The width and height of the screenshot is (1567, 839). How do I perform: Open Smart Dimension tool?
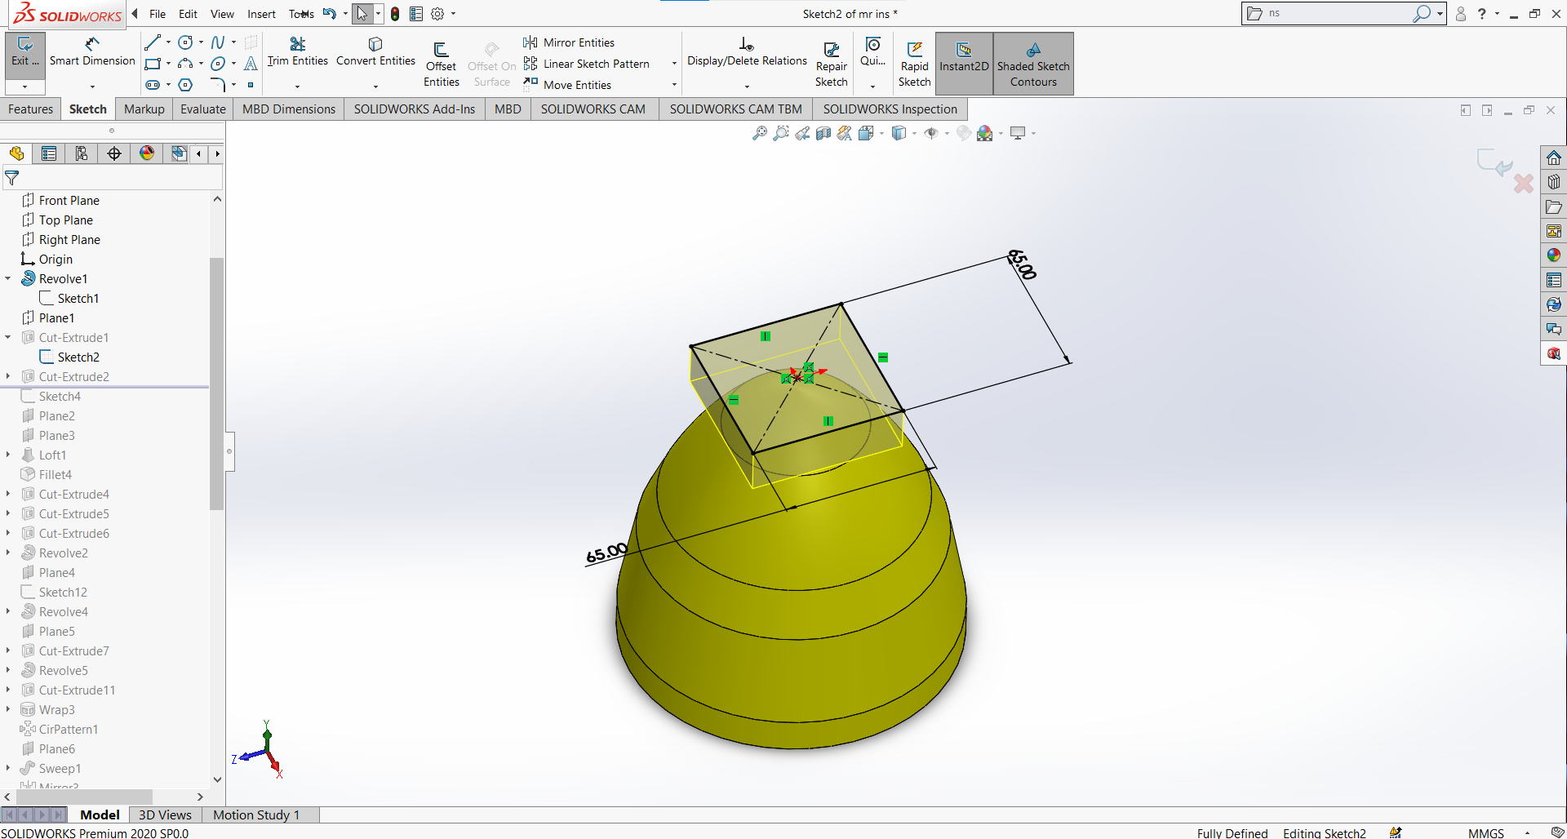pyautogui.click(x=92, y=51)
